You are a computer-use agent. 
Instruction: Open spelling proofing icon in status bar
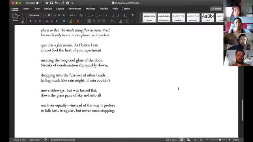(x=45, y=140)
